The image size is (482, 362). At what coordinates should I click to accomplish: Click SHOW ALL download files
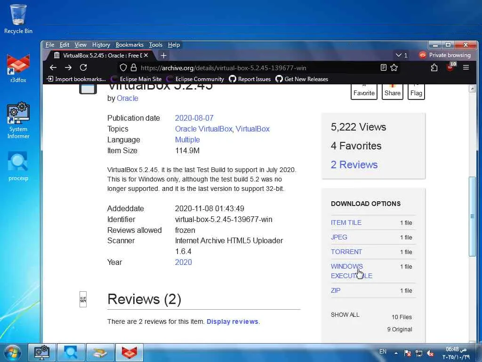pyautogui.click(x=345, y=314)
